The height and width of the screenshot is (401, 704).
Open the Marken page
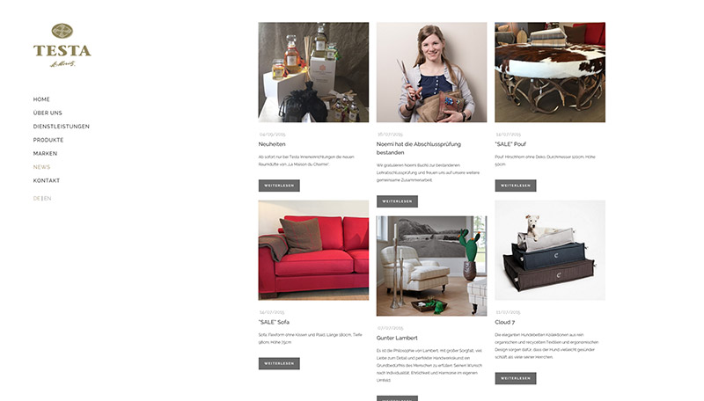click(45, 153)
